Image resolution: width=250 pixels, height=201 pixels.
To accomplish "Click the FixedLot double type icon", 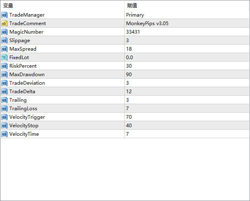I will click(x=4, y=58).
